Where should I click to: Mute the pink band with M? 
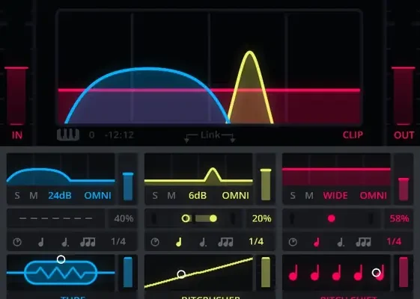[x=309, y=196]
